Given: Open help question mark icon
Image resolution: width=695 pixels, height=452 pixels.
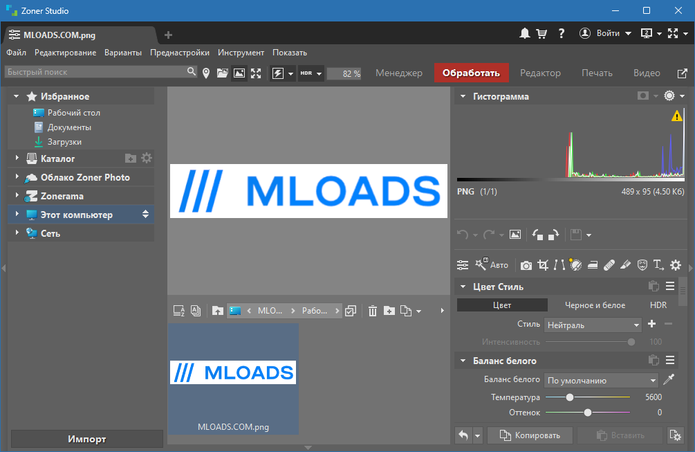Looking at the screenshot, I should (562, 33).
